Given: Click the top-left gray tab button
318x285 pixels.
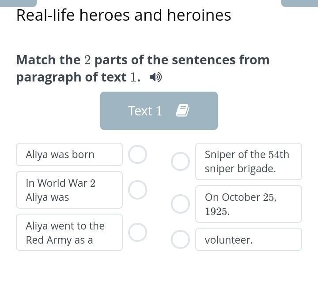Looking at the screenshot, I should point(18,3).
